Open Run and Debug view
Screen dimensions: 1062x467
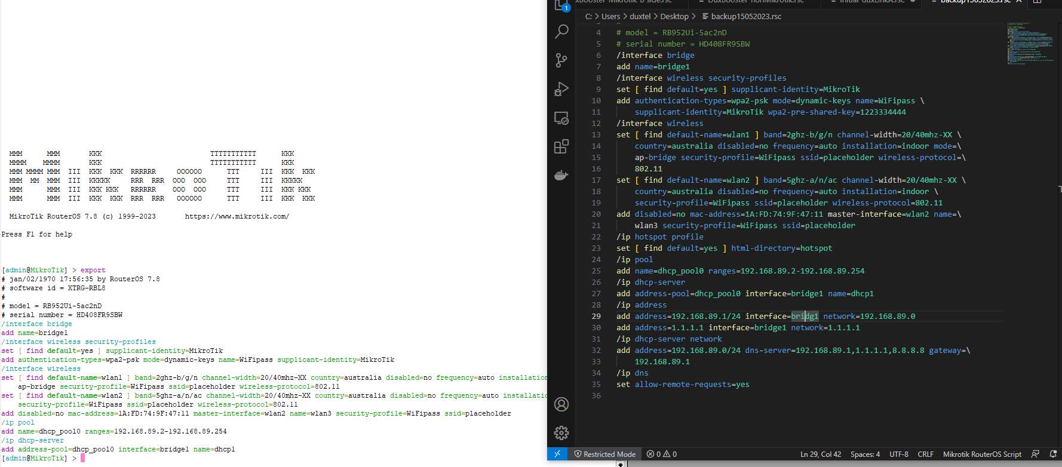561,89
